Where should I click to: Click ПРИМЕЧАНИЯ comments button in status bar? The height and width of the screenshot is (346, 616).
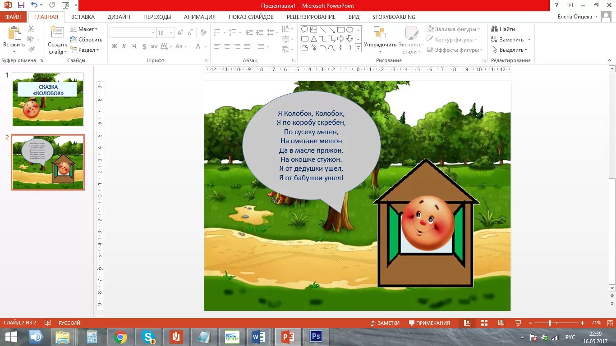[429, 323]
